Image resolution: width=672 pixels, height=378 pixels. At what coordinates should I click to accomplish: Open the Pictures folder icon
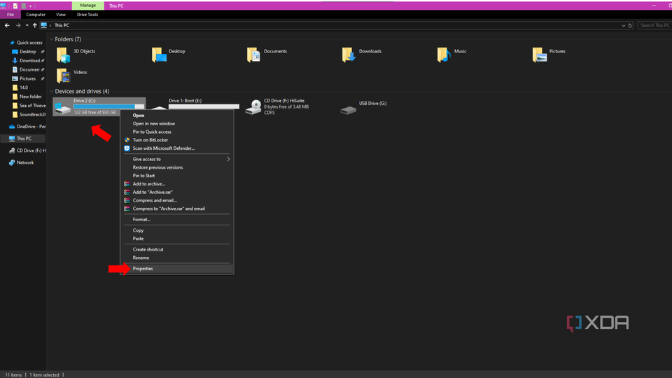(540, 55)
